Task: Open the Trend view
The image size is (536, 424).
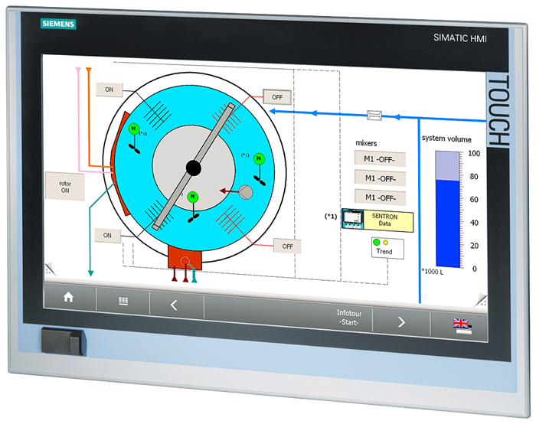Action: tap(384, 247)
